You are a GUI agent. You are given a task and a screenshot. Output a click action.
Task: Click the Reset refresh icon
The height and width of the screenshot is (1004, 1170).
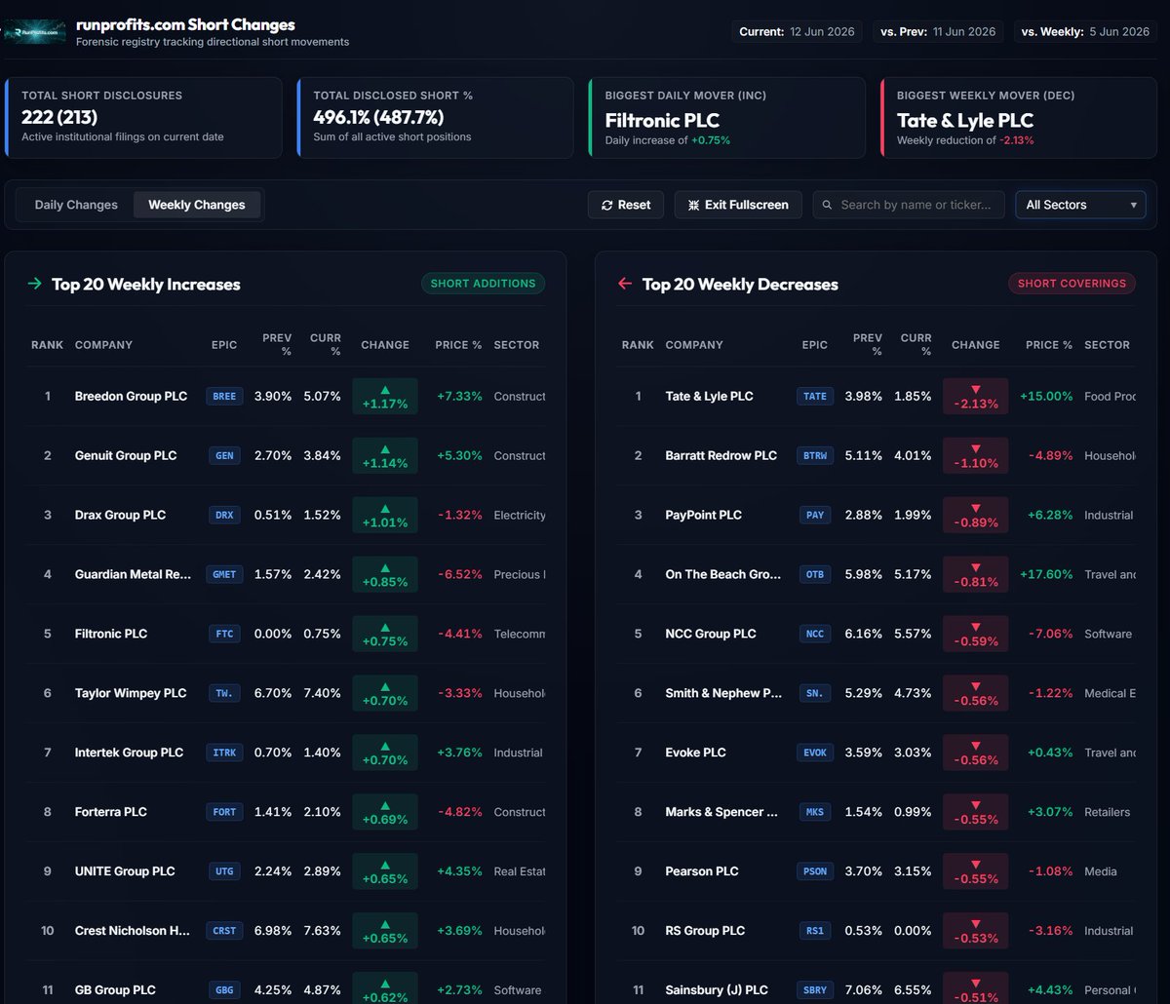(x=607, y=205)
